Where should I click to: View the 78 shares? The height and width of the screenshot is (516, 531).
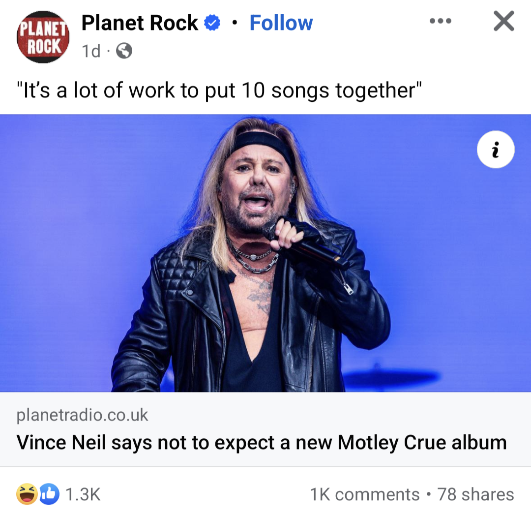[475, 494]
